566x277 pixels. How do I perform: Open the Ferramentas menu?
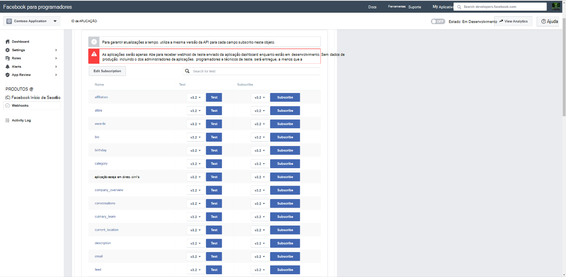(397, 7)
